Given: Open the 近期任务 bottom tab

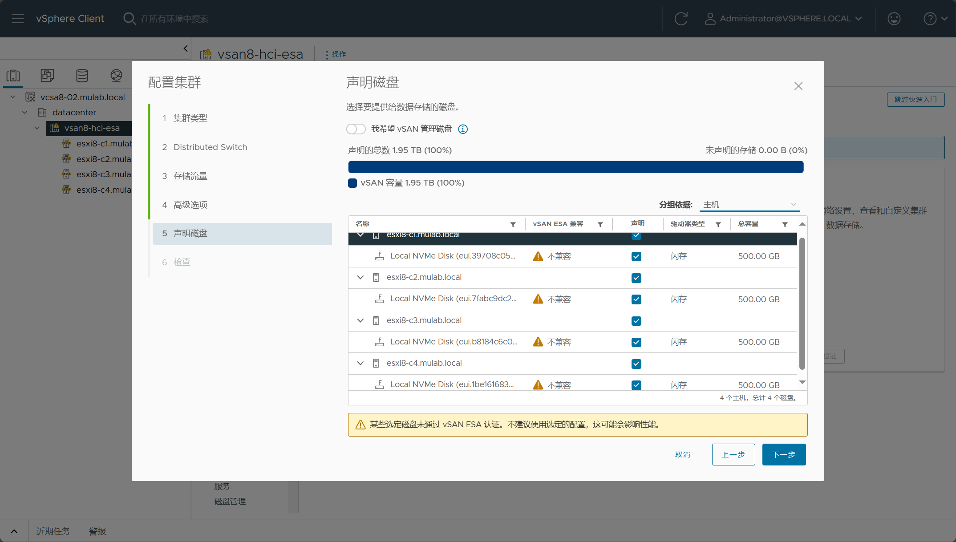Looking at the screenshot, I should [53, 531].
